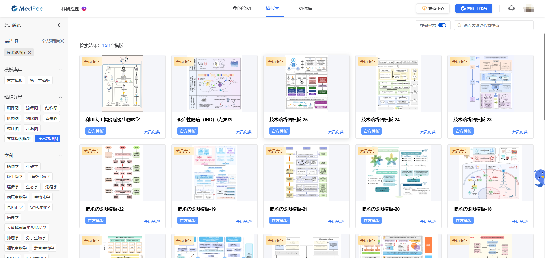
Task: Open the help question-mark icon beside 科研绘图
Action: click(84, 9)
